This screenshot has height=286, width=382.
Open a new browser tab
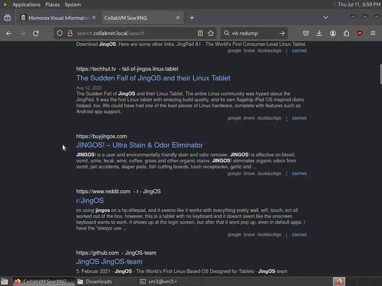192,18
